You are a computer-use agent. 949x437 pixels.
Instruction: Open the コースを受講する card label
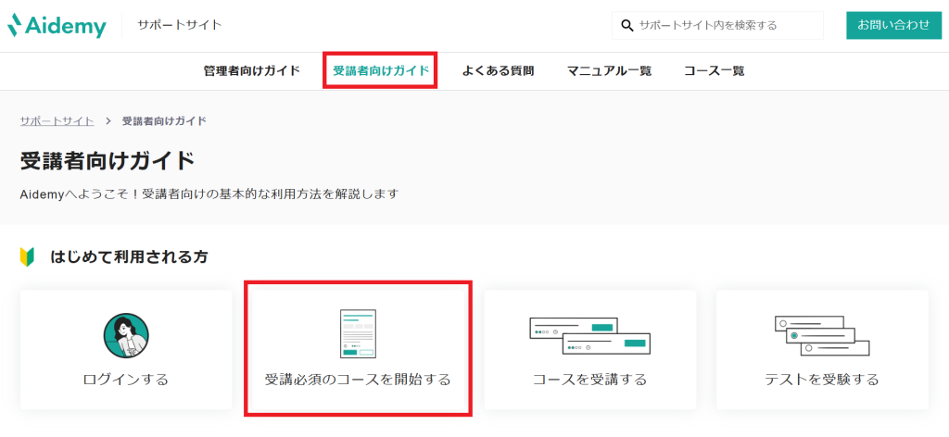click(x=589, y=380)
